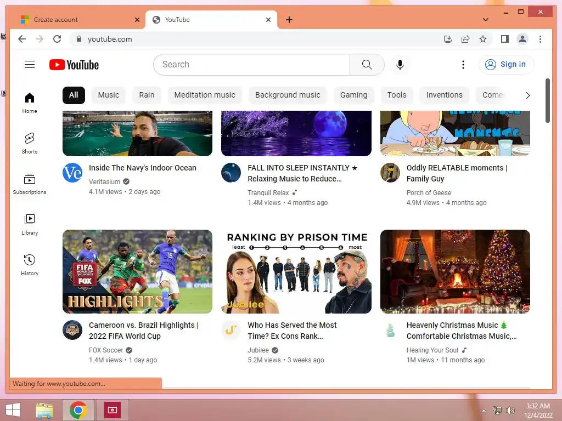
Task: Start voice search with microphone icon
Action: (400, 65)
